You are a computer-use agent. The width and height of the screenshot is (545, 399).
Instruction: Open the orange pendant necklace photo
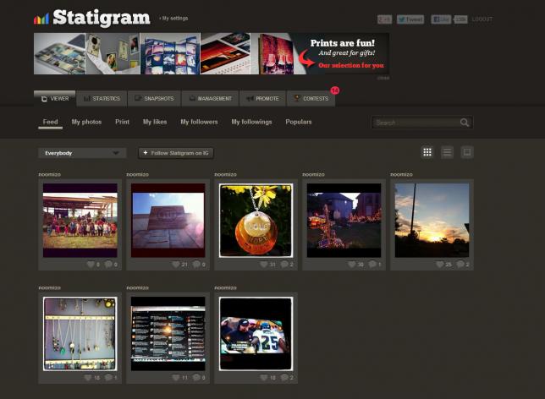click(x=256, y=221)
